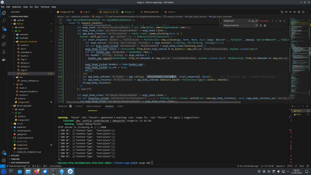Open Explorer views and more actions menu
The image size is (311, 175).
pos(51,12)
